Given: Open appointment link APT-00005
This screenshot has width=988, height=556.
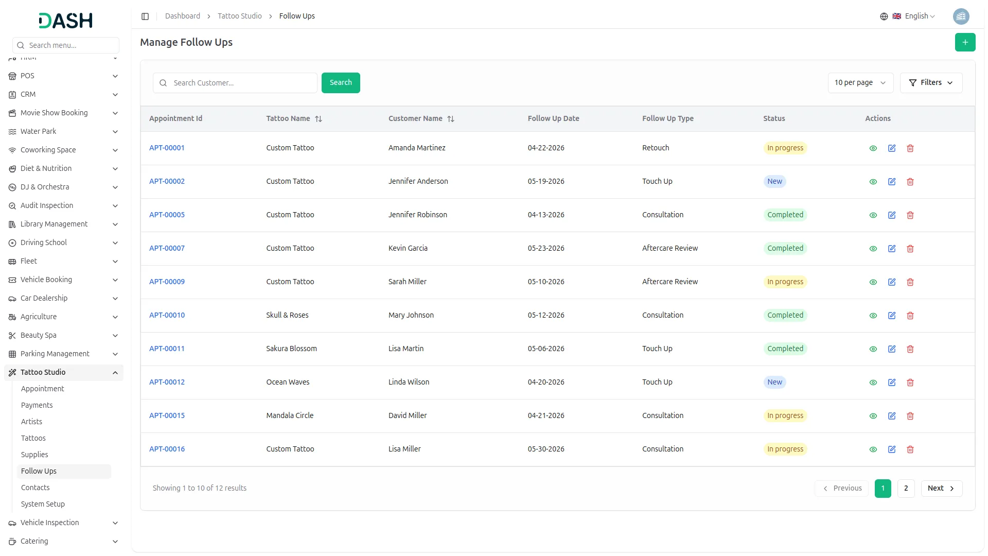Looking at the screenshot, I should [x=167, y=215].
